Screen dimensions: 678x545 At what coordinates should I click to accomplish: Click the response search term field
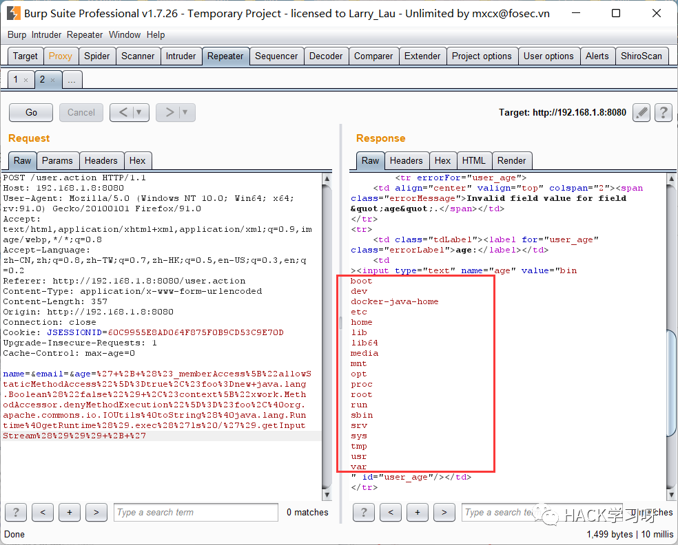(x=542, y=512)
